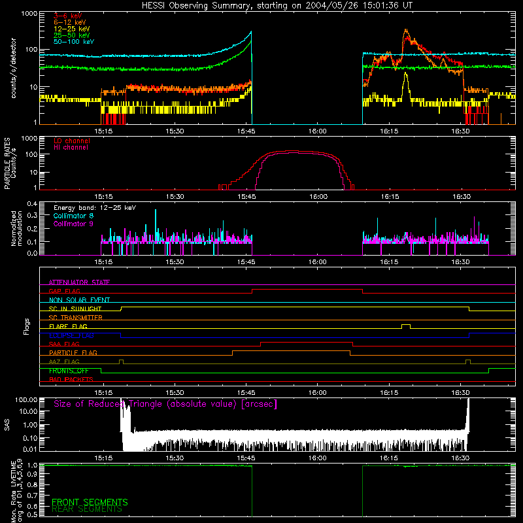Click the first A47 FLAG pulse near 15:18
The height and width of the screenshot is (523, 523).
tap(121, 362)
